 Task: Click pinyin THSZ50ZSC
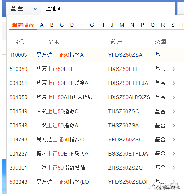[x=124, y=111]
